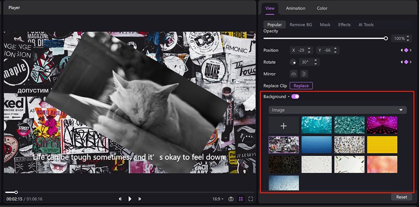419x207 pixels.
Task: Open the Effects sub-tab
Action: coord(344,25)
